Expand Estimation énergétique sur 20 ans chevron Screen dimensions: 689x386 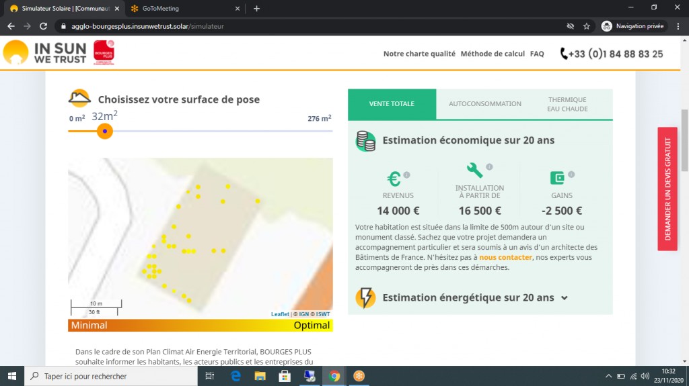click(565, 298)
